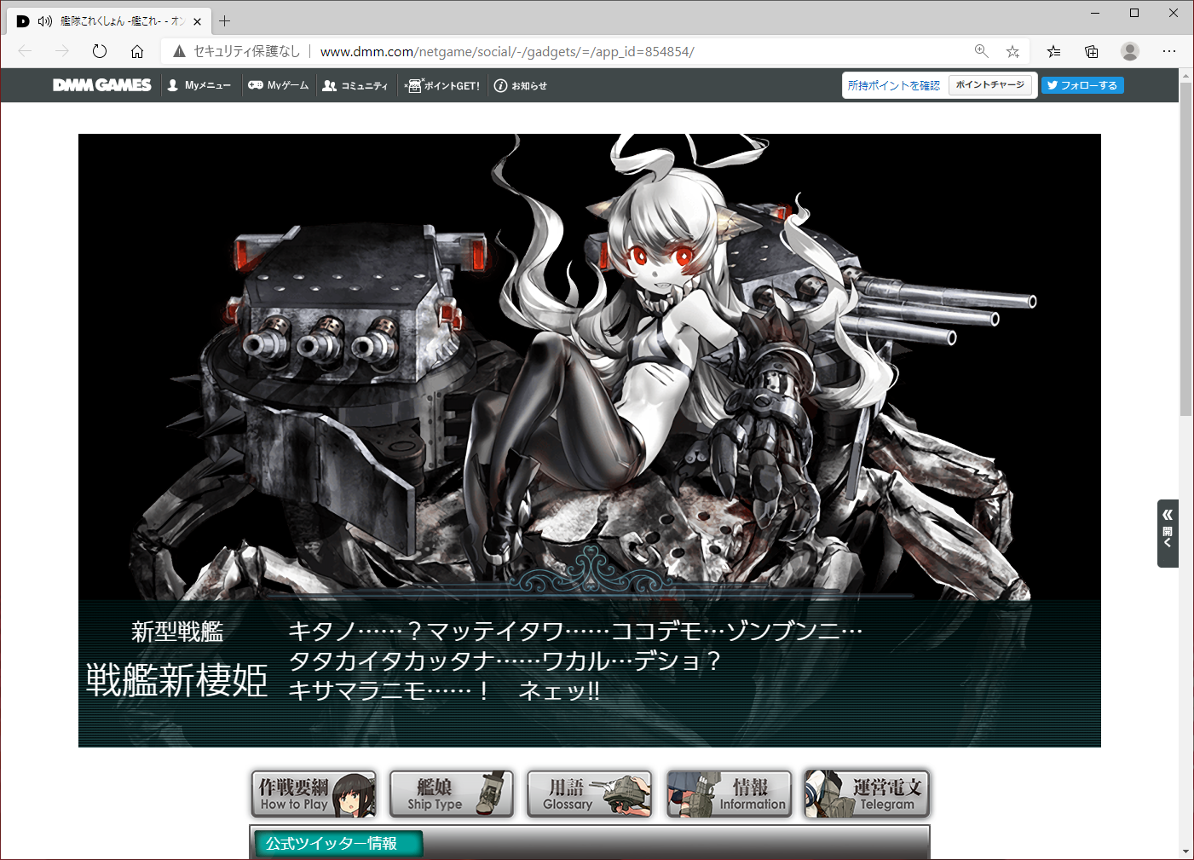Click the 戦艦新棲姫 name text
This screenshot has width=1194, height=860.
[176, 680]
